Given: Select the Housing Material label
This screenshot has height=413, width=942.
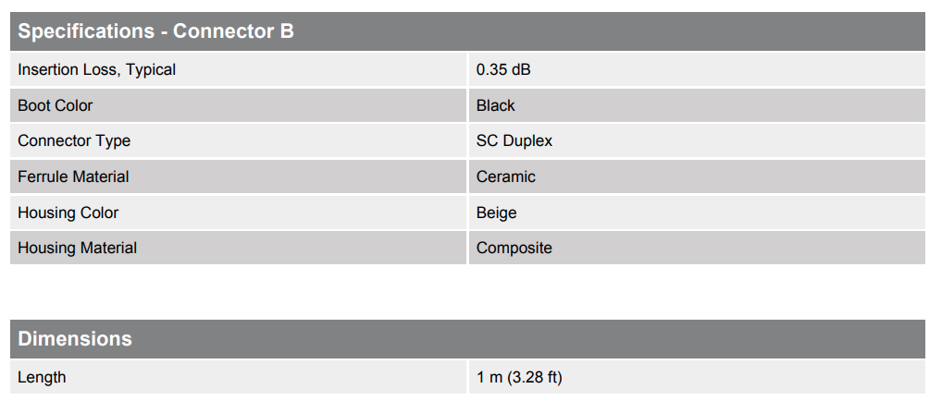Looking at the screenshot, I should [78, 248].
